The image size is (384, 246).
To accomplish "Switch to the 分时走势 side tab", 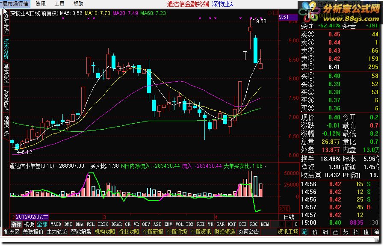I will 6,23.
